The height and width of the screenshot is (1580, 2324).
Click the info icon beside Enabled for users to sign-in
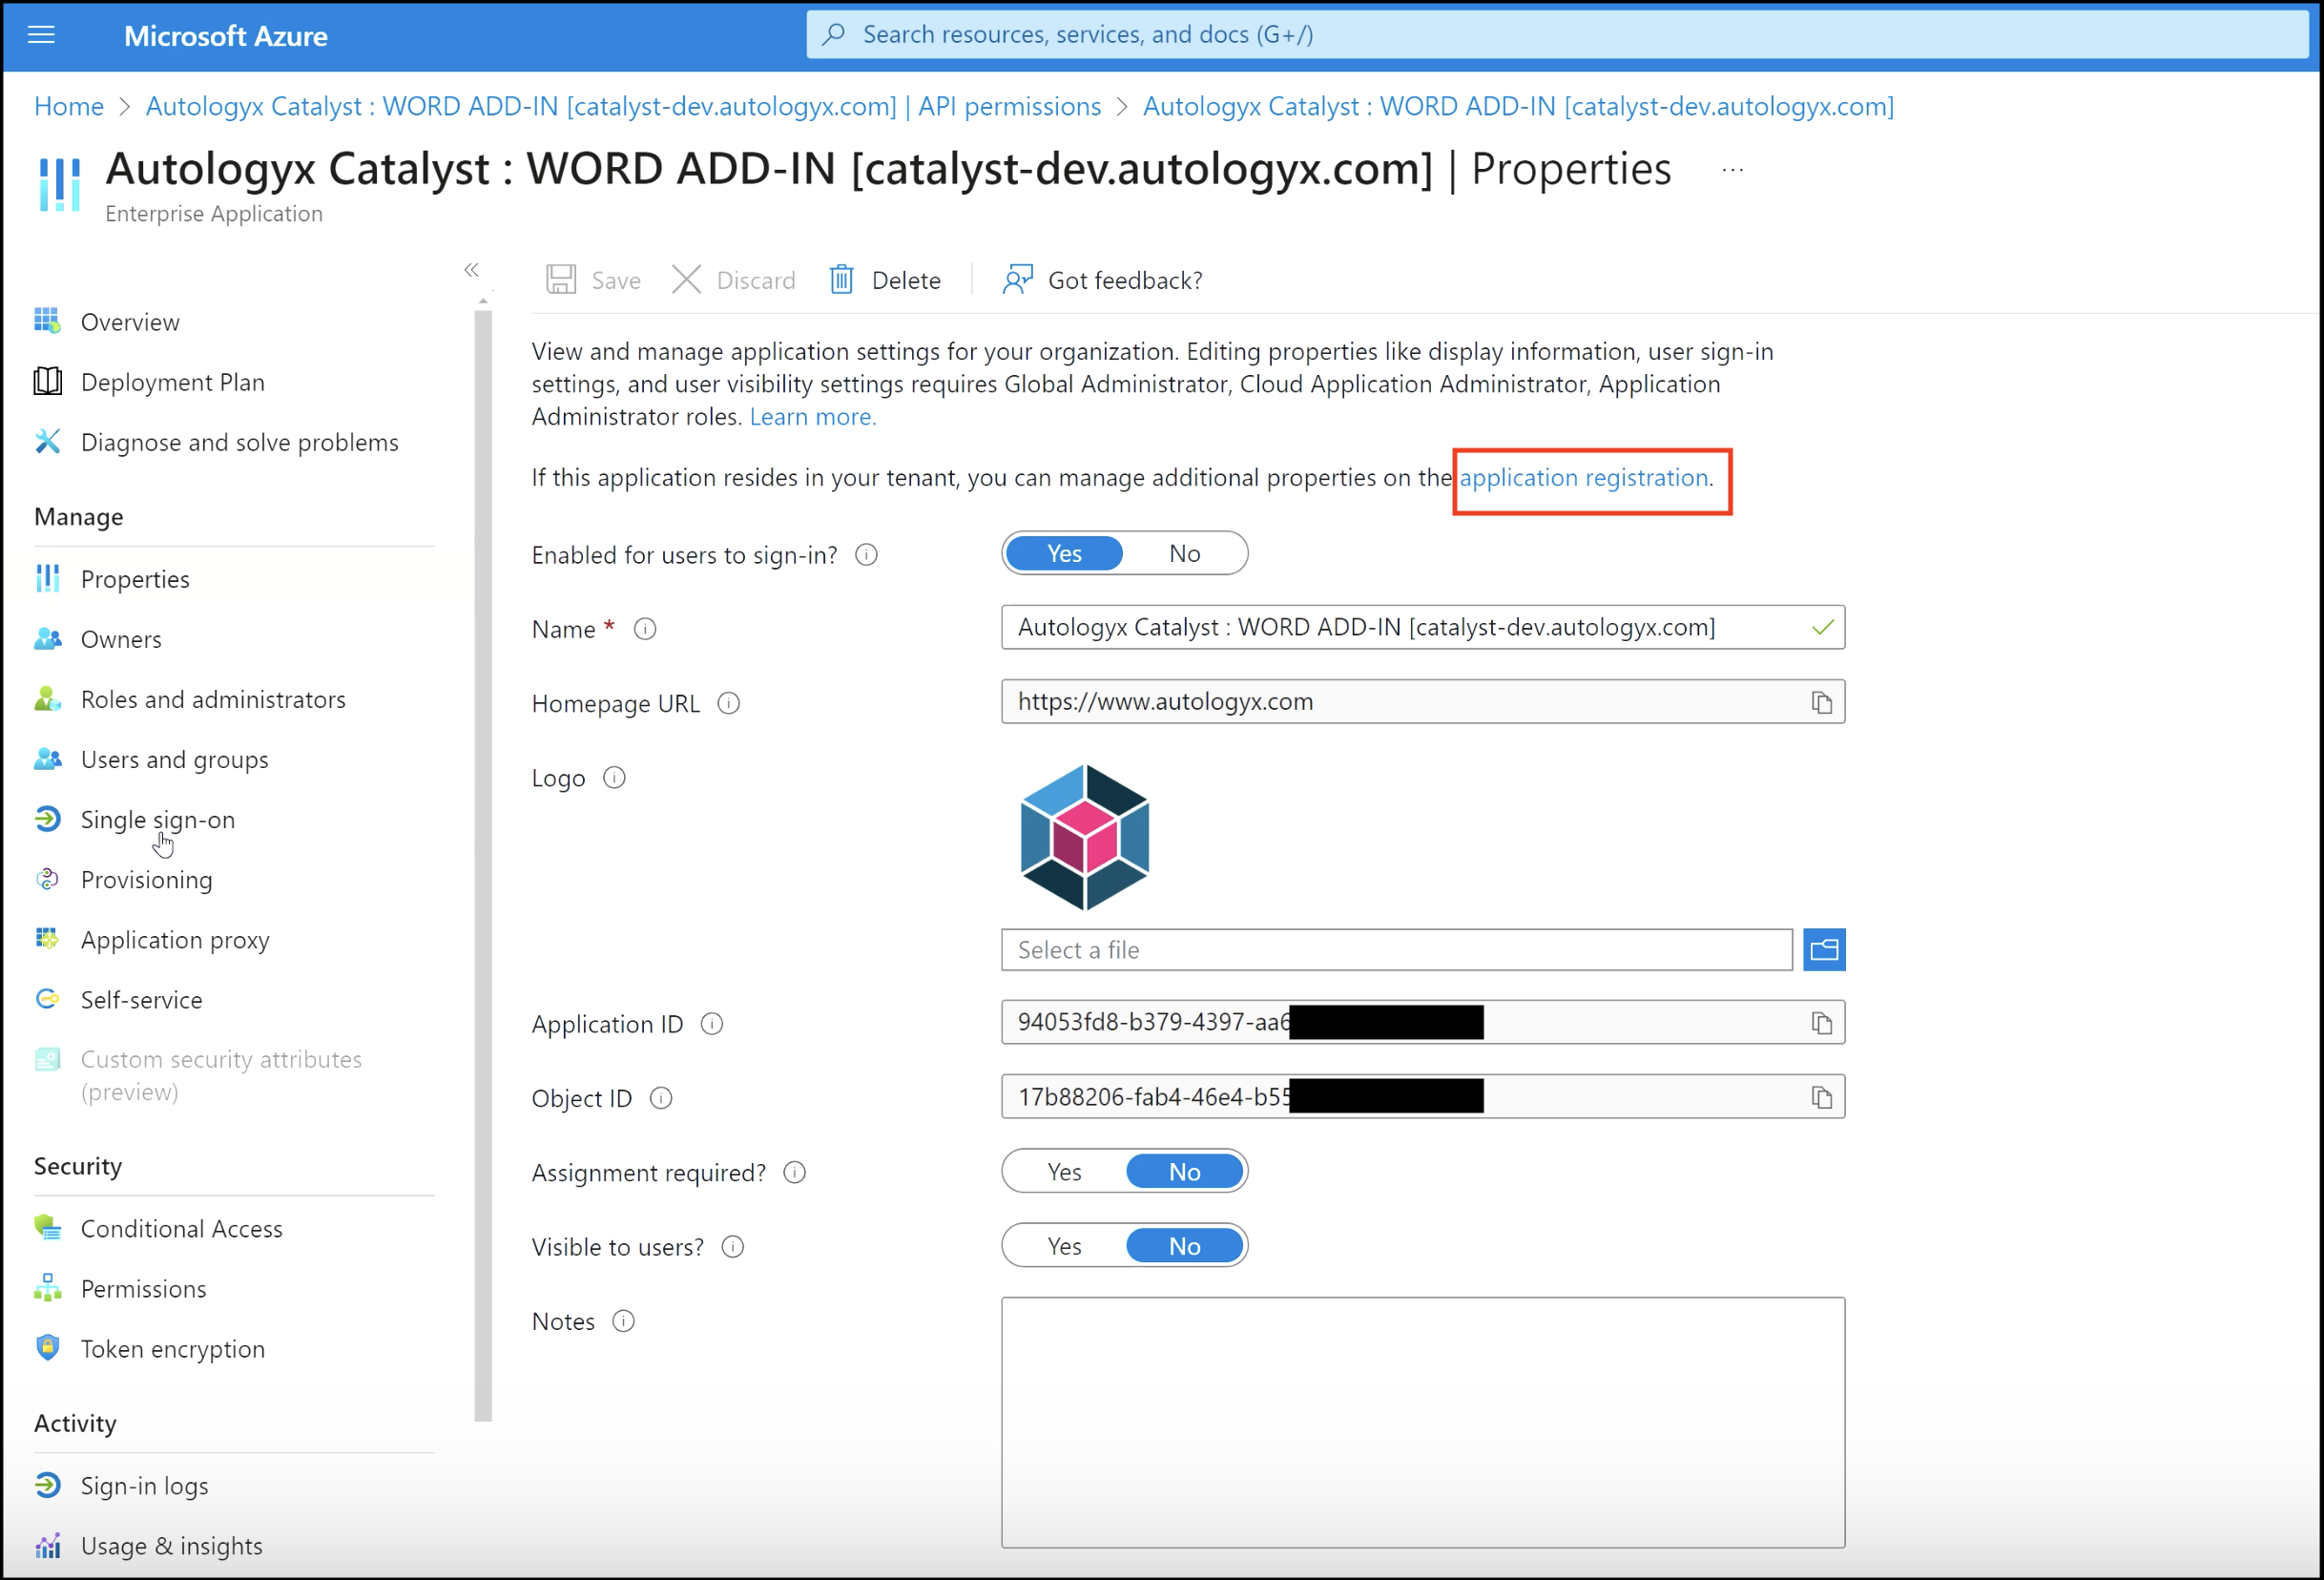867,554
